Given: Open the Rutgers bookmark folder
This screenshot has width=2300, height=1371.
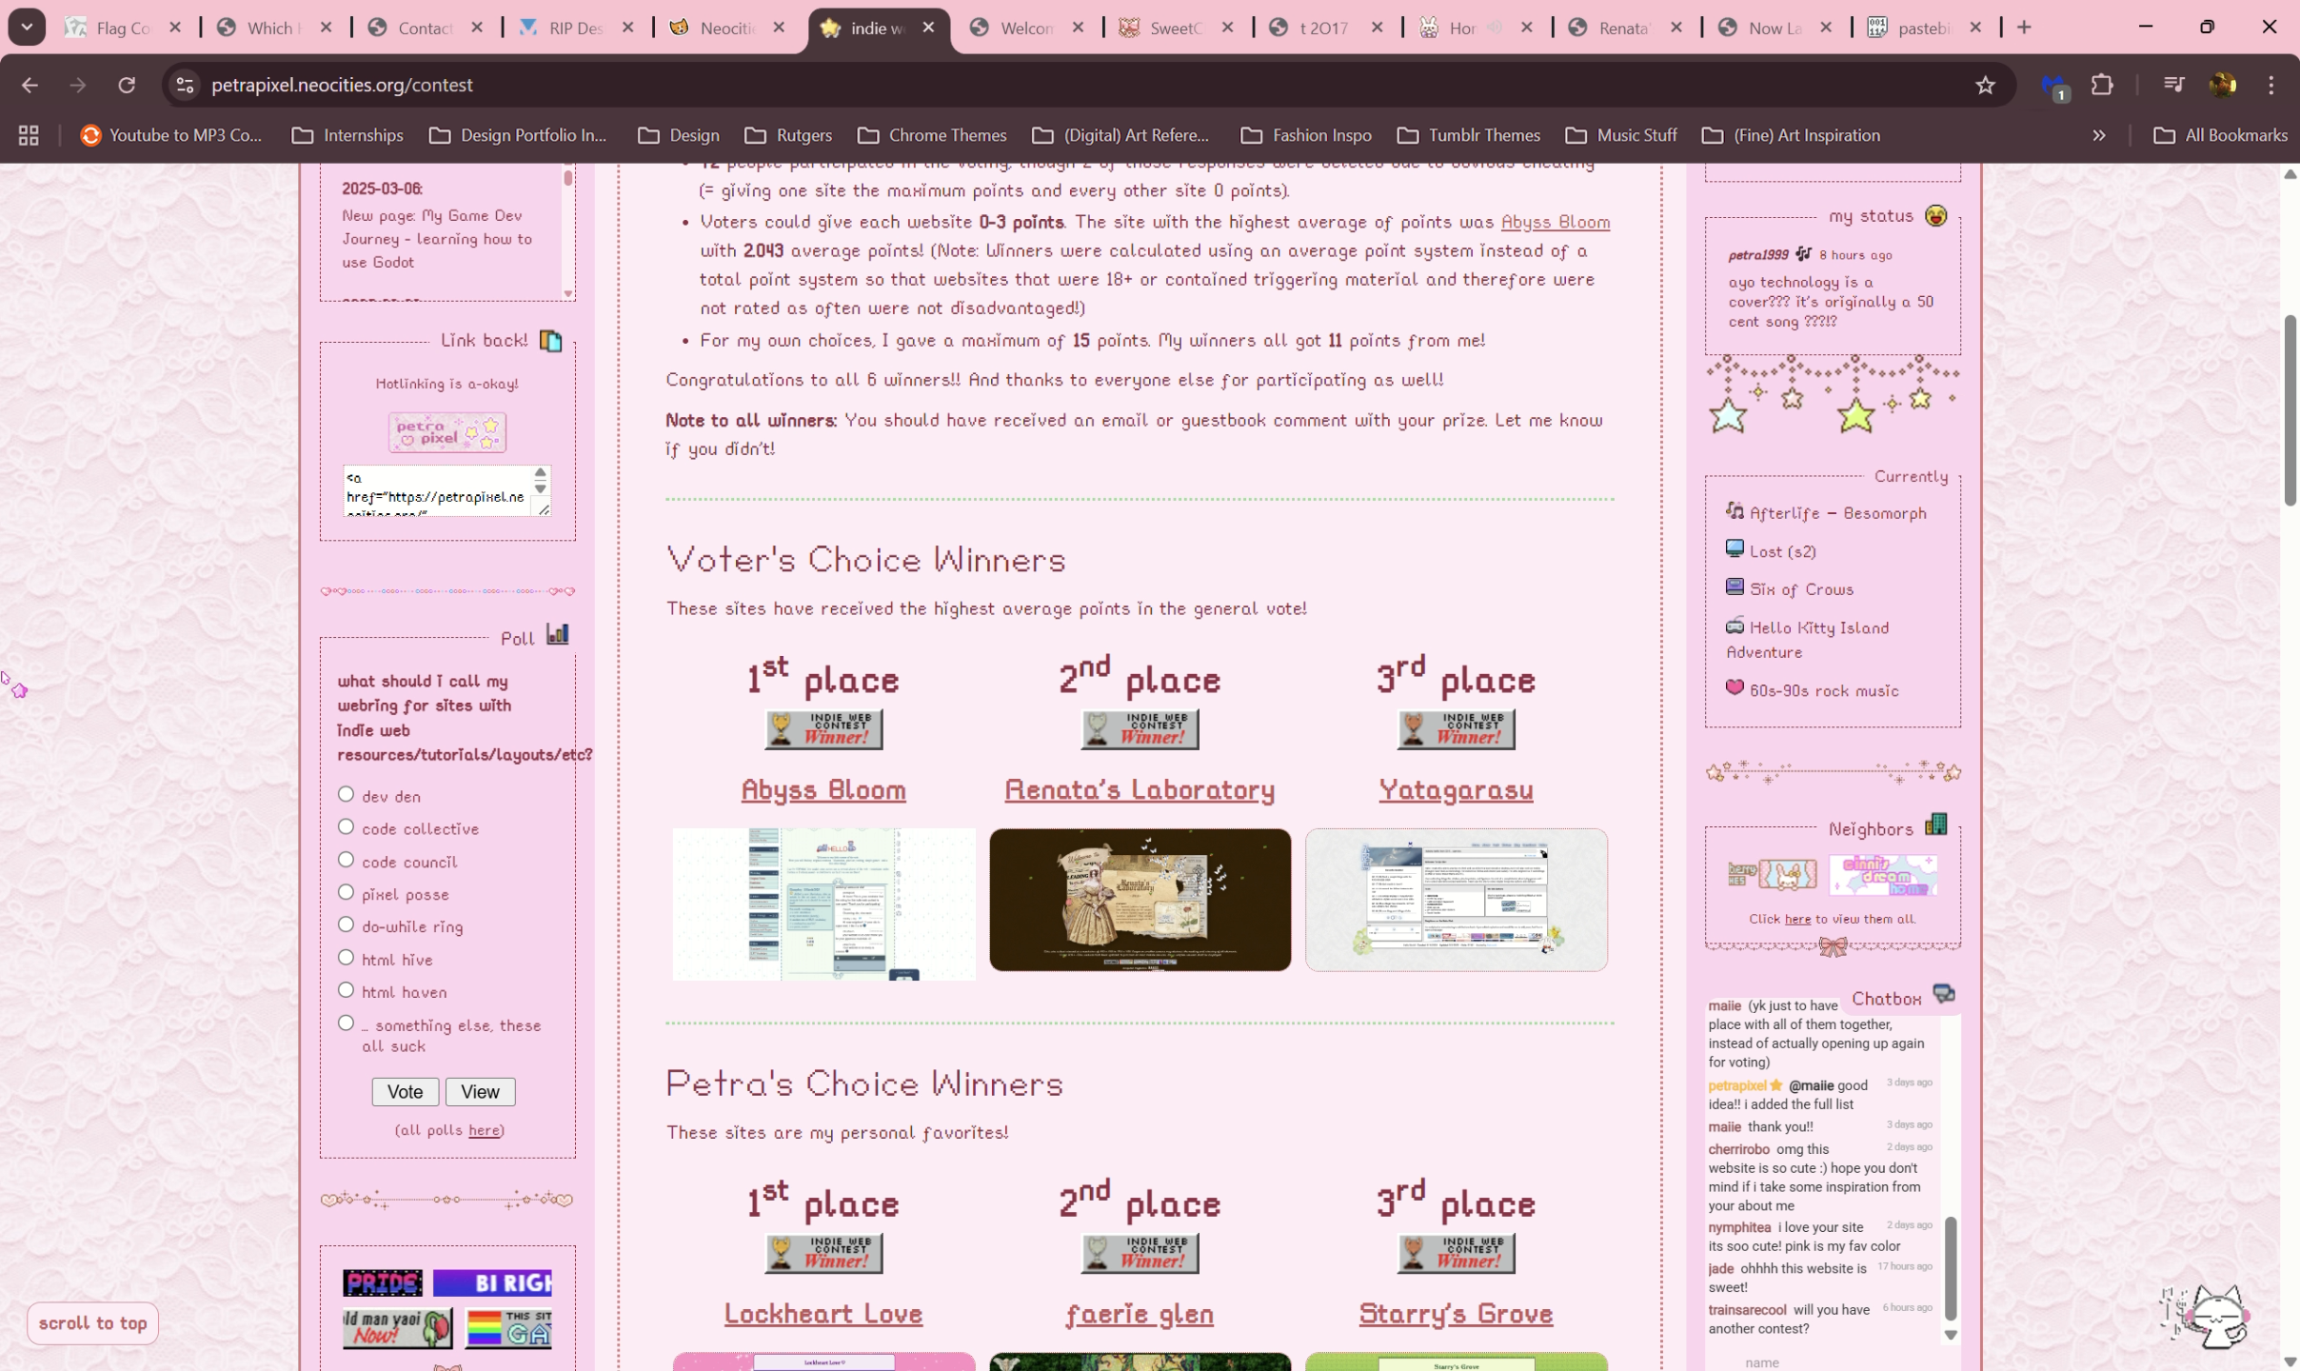Looking at the screenshot, I should (x=788, y=135).
